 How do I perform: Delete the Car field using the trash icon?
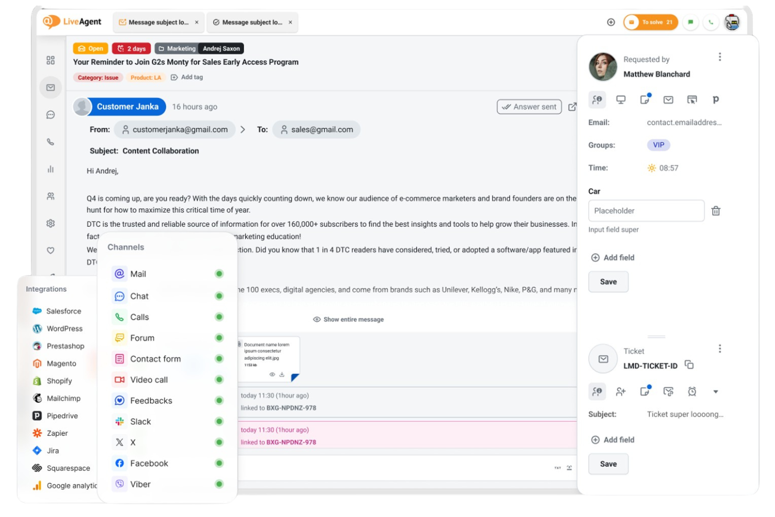(x=716, y=211)
